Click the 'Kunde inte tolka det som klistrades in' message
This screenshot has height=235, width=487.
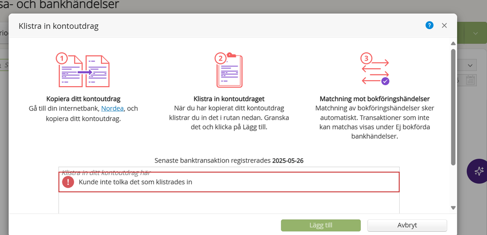[x=136, y=182]
